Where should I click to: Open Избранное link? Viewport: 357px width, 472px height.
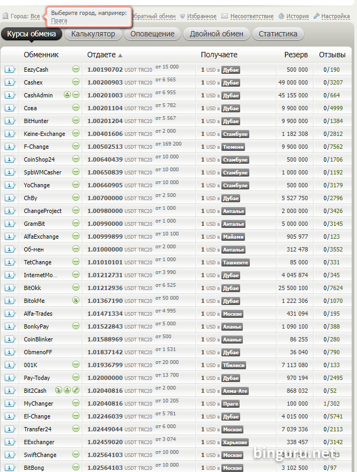202,16
